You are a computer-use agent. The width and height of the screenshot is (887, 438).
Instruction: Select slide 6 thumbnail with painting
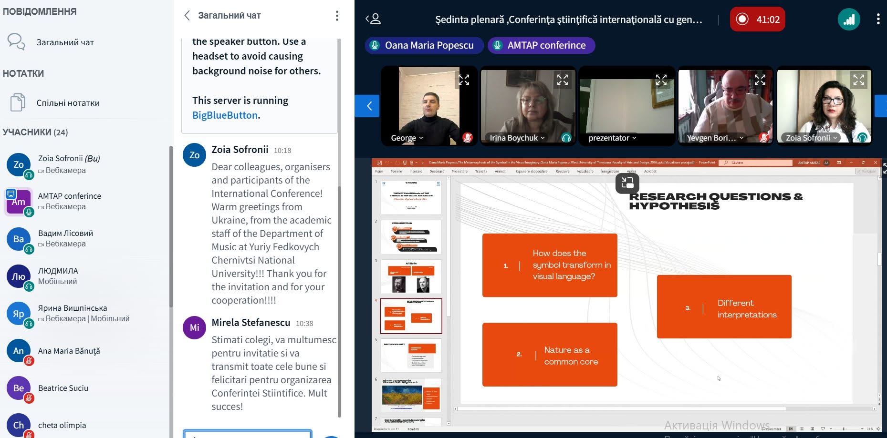click(411, 396)
